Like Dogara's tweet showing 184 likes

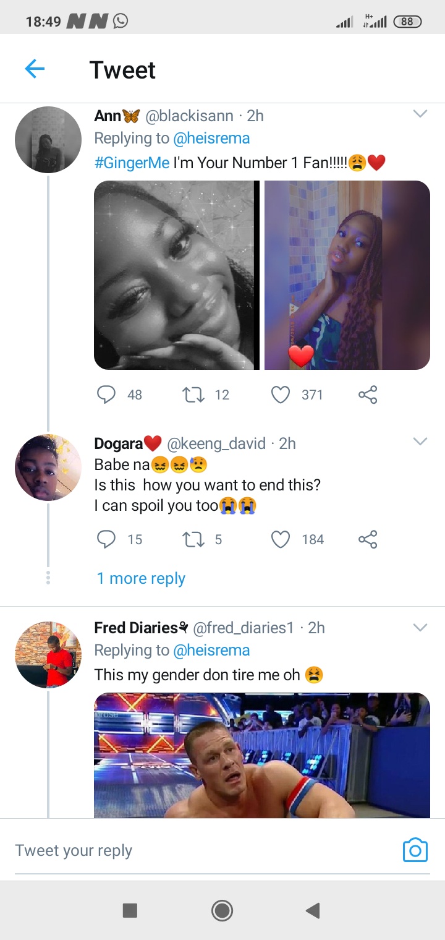point(281,539)
